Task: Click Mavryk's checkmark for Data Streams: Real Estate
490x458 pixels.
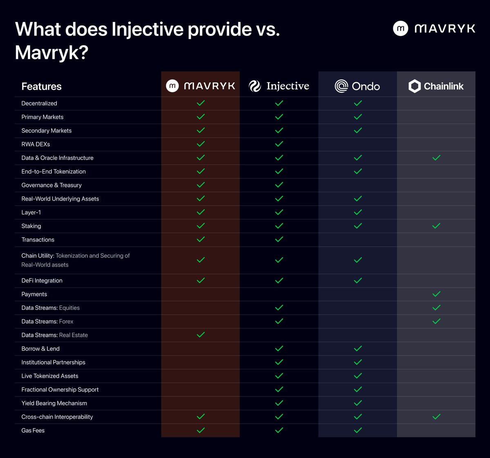Action: (x=200, y=335)
